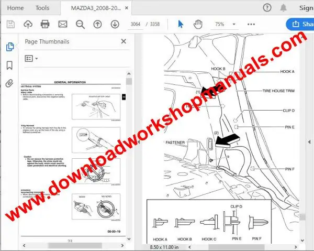This screenshot has width=314, height=251.
Task: Click the 'TIRE HOUSE TRIM' diagram label
Action: [278, 91]
